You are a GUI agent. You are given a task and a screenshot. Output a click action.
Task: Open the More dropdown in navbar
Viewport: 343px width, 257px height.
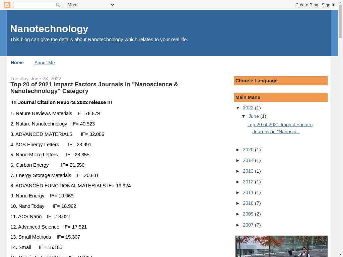(91, 5)
